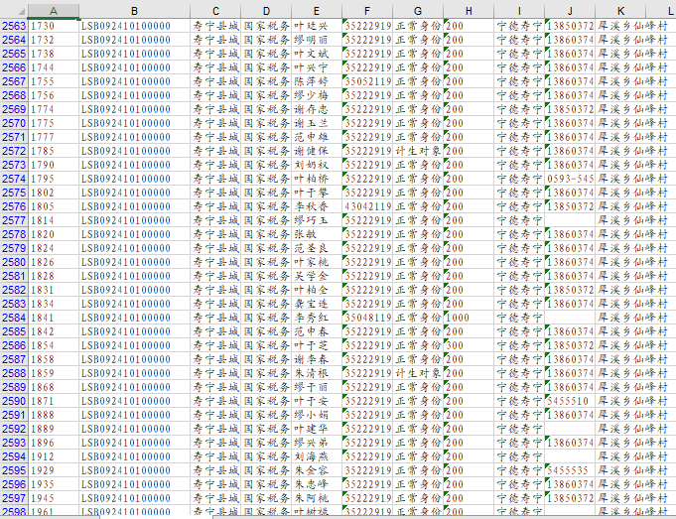Select column D header
The image size is (676, 519).
click(266, 11)
